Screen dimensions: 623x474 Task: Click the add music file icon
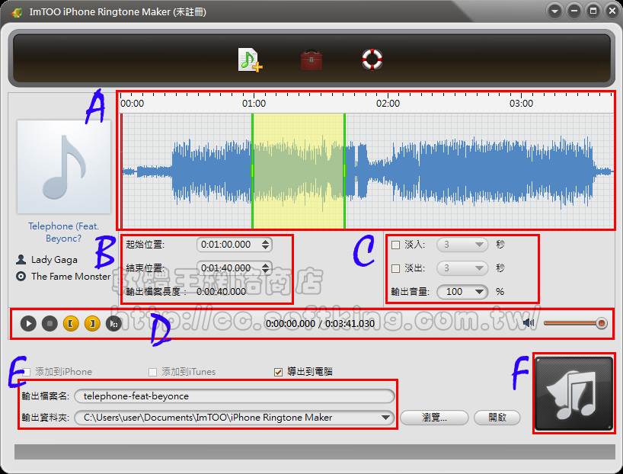(x=250, y=59)
